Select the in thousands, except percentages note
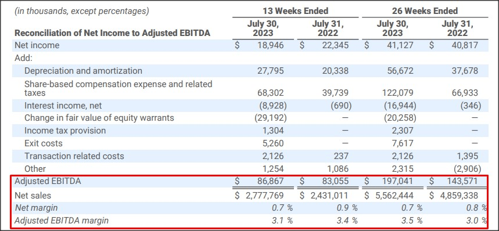 pos(82,12)
